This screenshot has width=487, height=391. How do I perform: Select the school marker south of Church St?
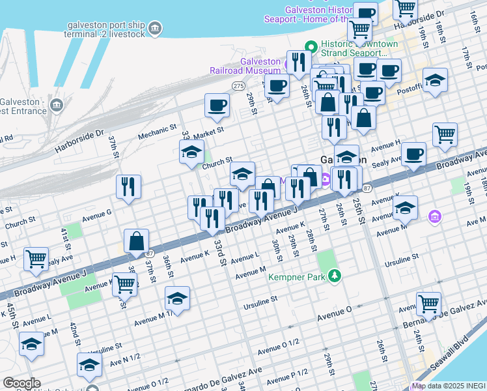pyautogui.click(x=243, y=176)
